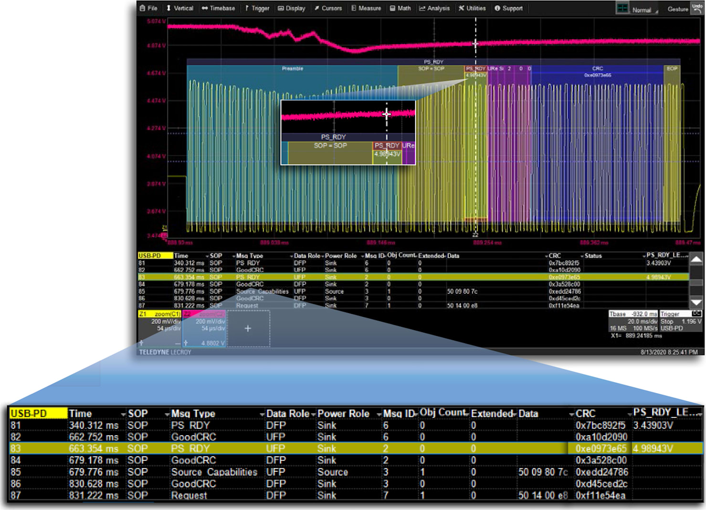Click the plus icon to add a new trace
Screen dimensions: 706x510
coord(248,328)
